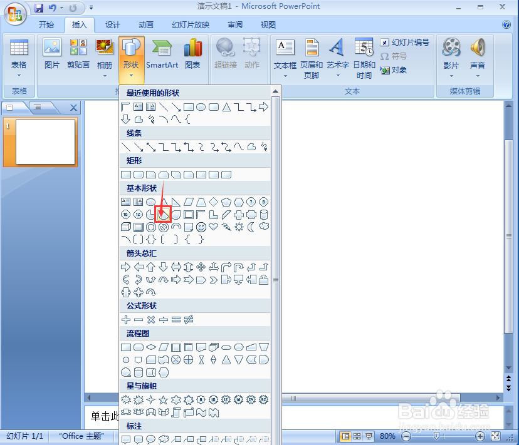Switch to the 开始 (Home) tab
Image resolution: width=519 pixels, height=445 pixels.
click(x=46, y=25)
